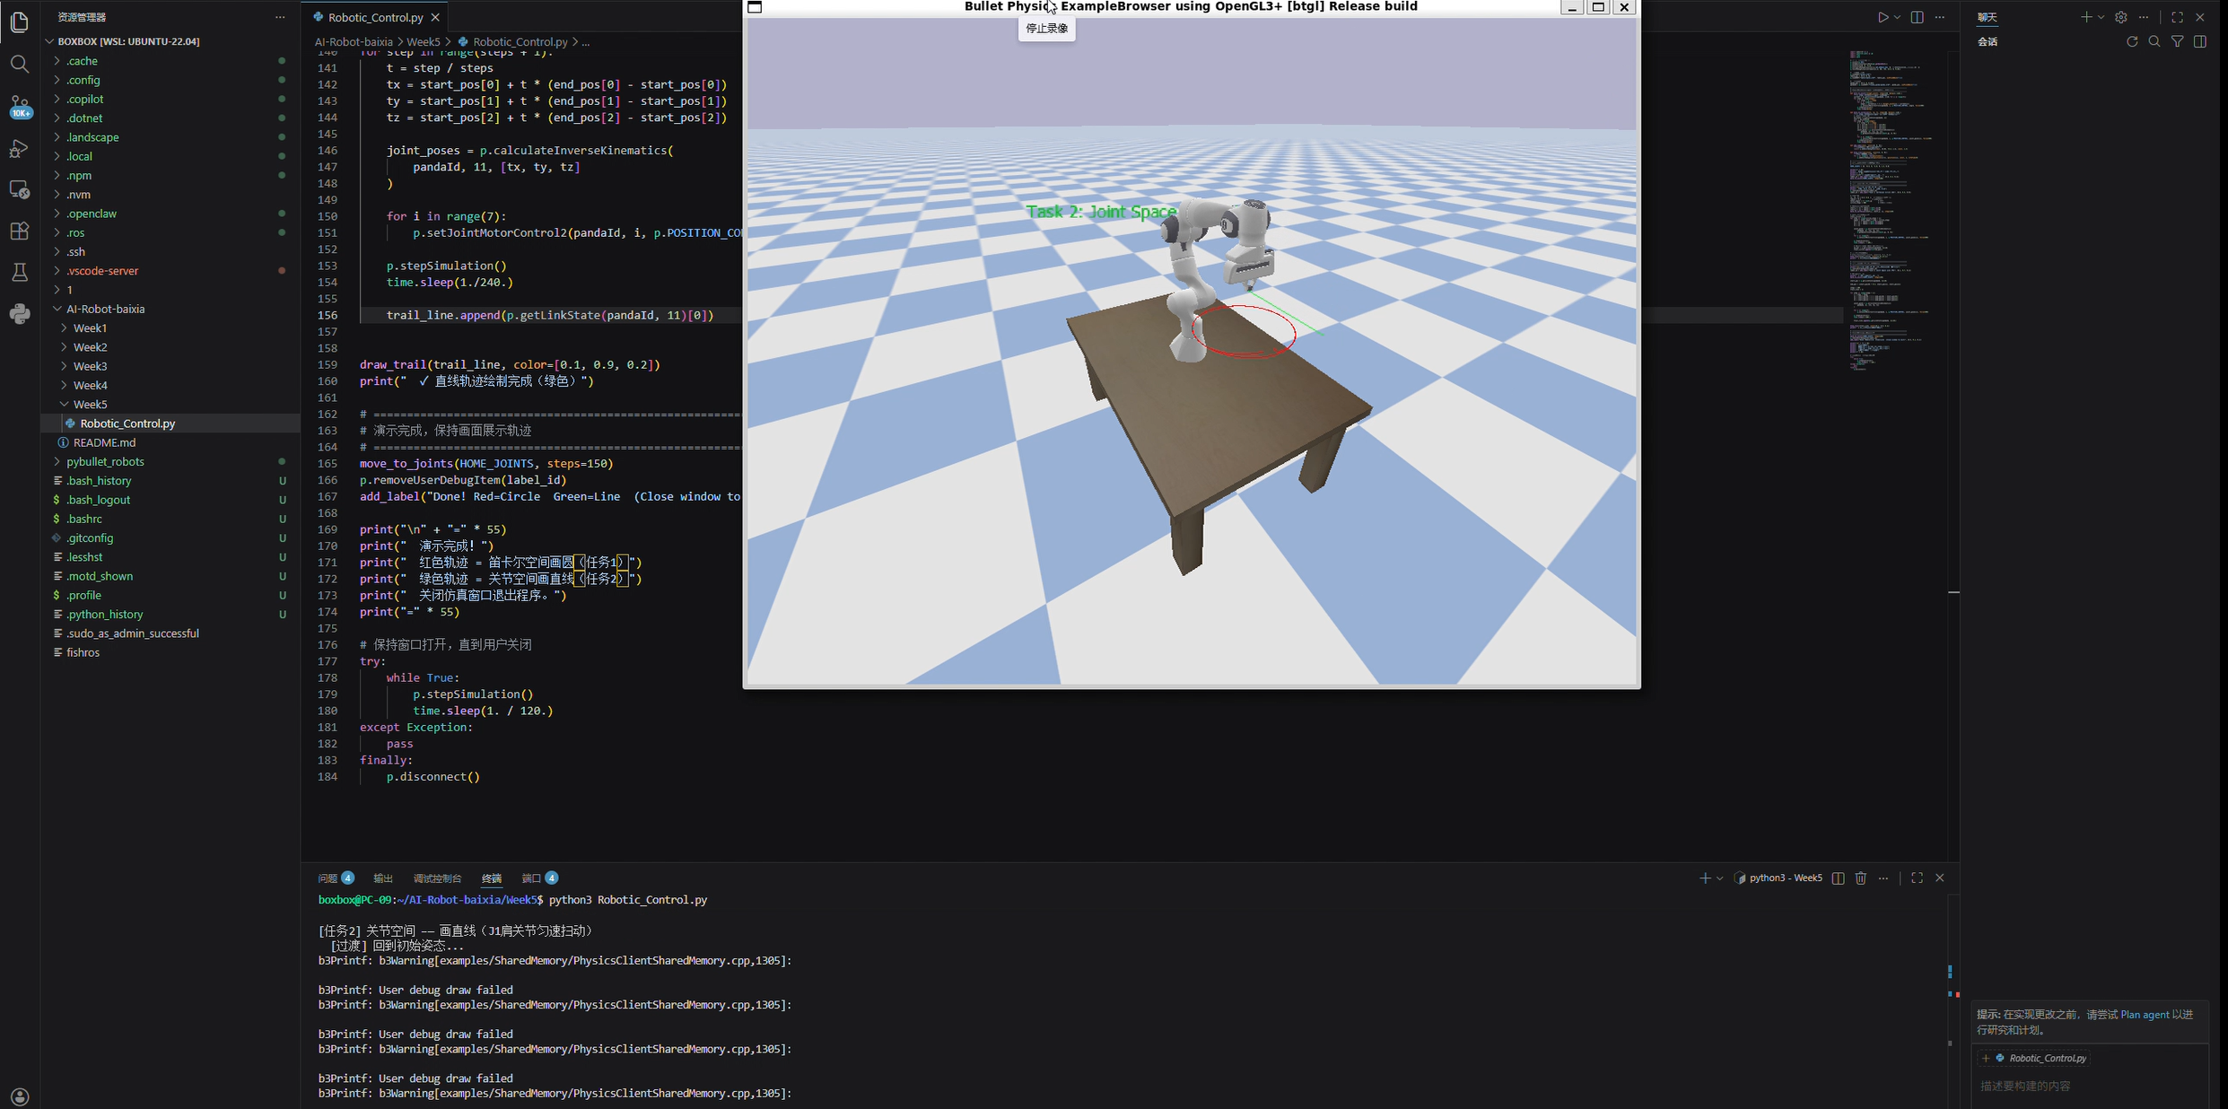This screenshot has width=2228, height=1109.
Task: Switch to the 输出 (Output) tab
Action: (x=383, y=878)
